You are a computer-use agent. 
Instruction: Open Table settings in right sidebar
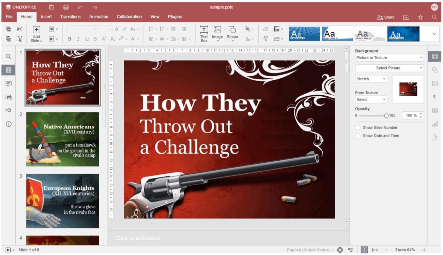point(435,111)
